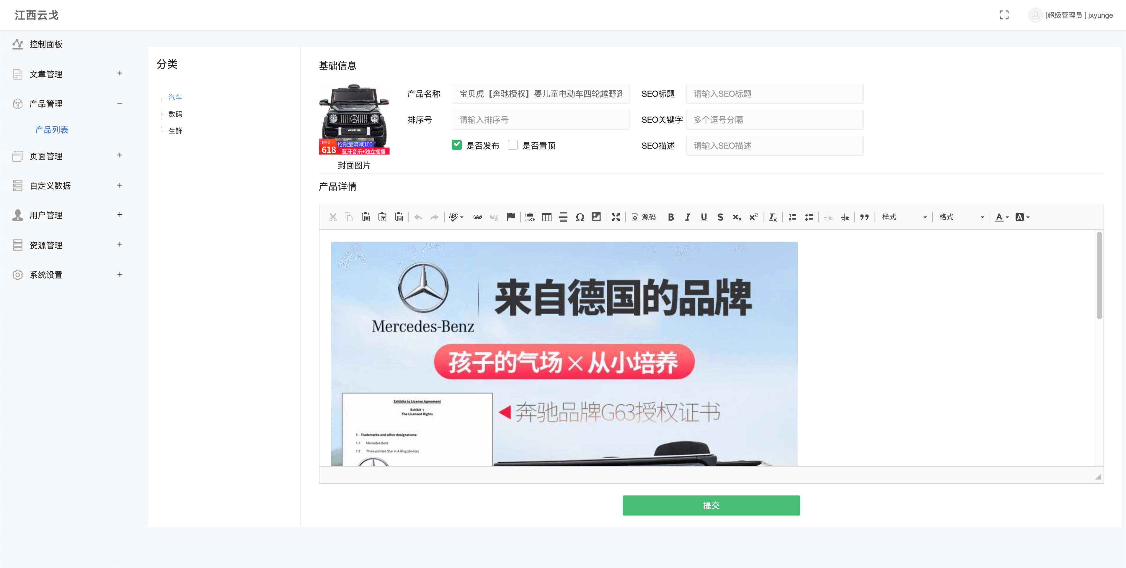Uncheck the 是否发布 checkbox
Screen dimensions: 1126x568
[x=457, y=145]
